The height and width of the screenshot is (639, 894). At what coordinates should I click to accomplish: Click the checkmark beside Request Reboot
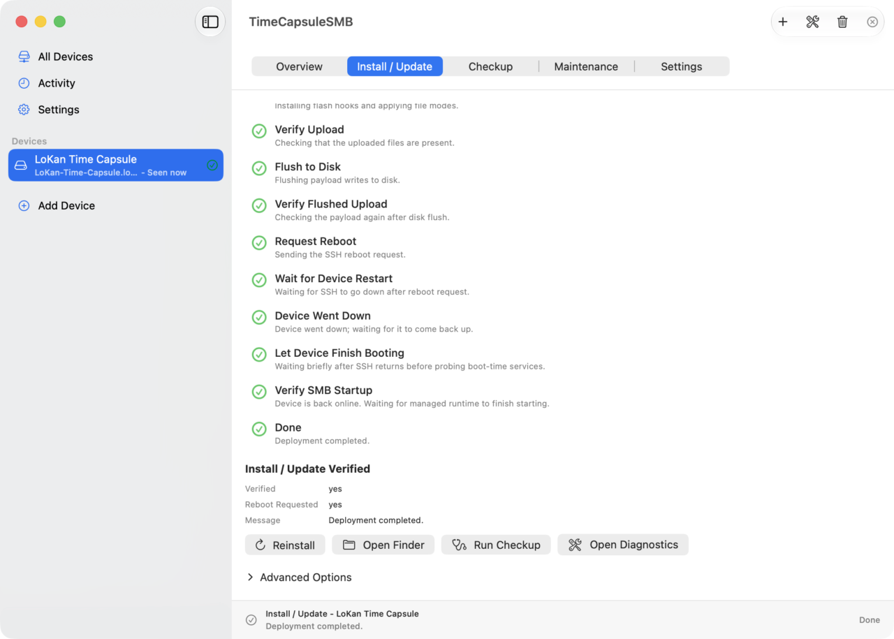(x=259, y=242)
